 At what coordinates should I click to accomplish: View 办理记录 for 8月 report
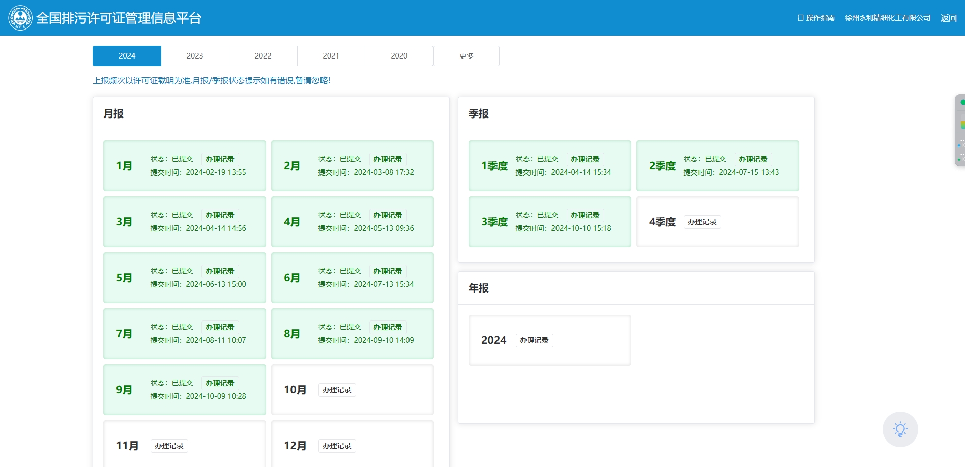(x=388, y=327)
